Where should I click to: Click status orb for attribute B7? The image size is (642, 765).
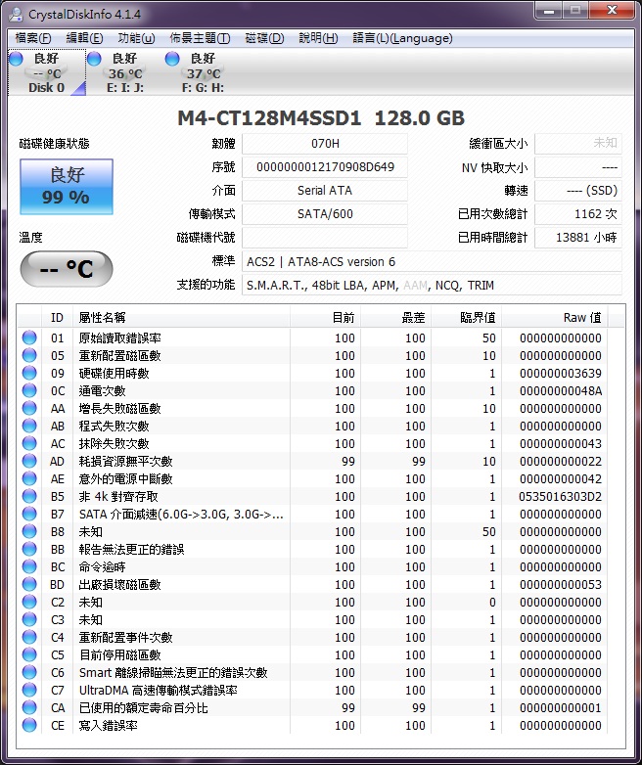pos(29,514)
